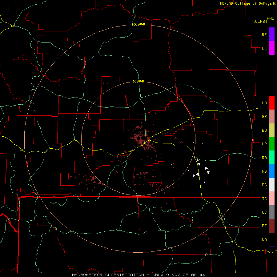Screen dimensions: 277x277
Task: Click the BD legend label
Action: (264, 130)
